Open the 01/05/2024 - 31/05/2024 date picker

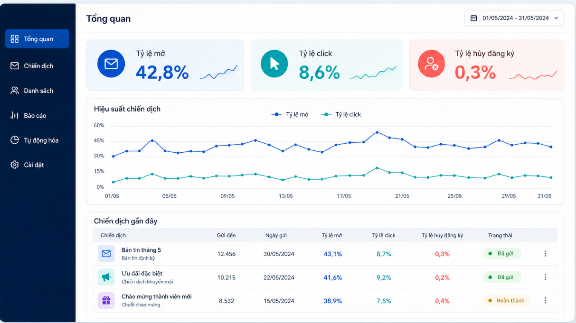coord(514,18)
